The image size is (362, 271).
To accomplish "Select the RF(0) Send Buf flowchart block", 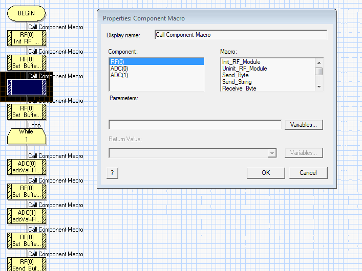I will coord(27,264).
